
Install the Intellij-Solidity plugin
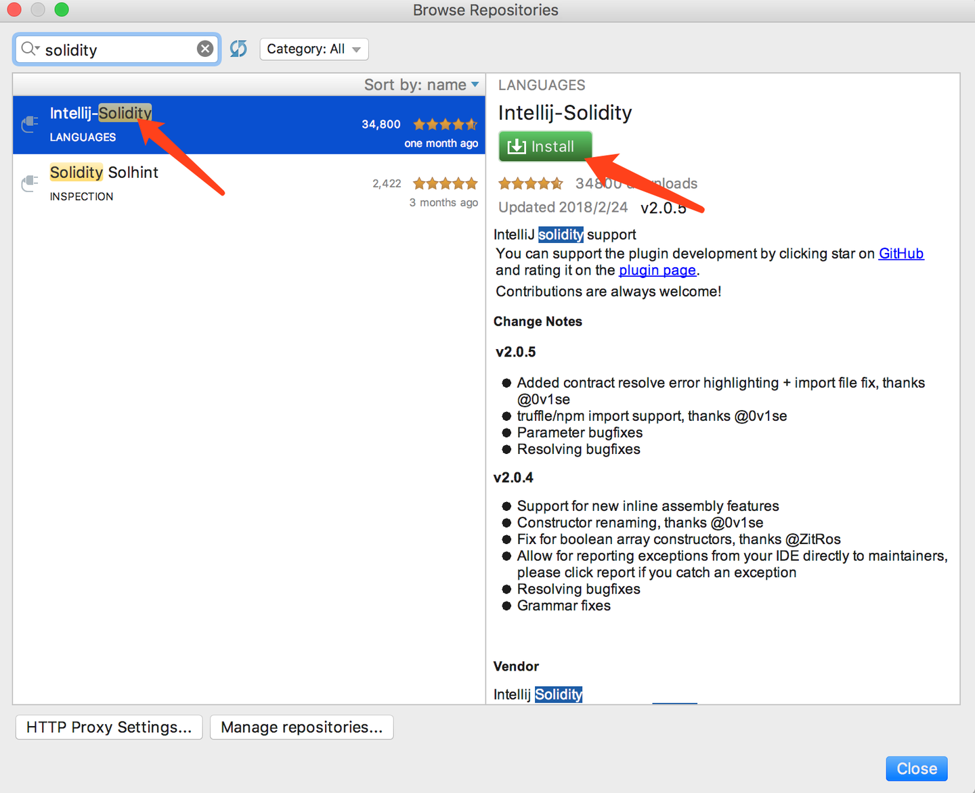545,146
